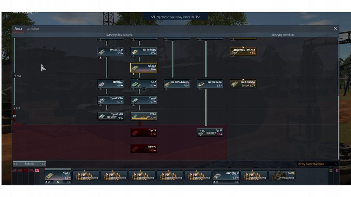Open the STB-1 tank being researched
This screenshot has height=197, width=351.
144,116
